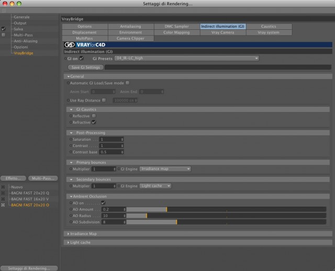Enable Reflective GI caustics checkbox
Image resolution: width=335 pixels, height=271 pixels.
click(x=94, y=116)
